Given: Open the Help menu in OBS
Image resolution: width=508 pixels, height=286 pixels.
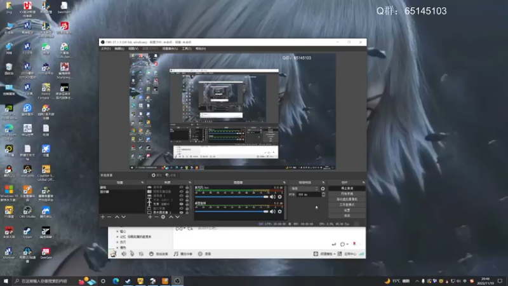Looking at the screenshot, I should (x=201, y=49).
